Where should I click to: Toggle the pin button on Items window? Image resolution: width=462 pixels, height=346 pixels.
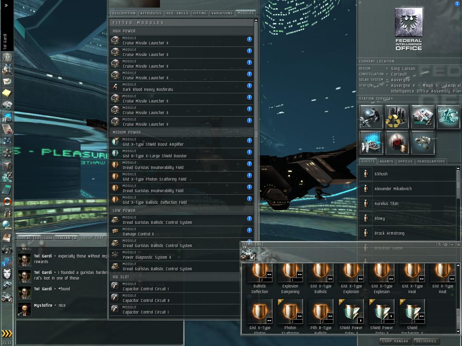point(446,245)
